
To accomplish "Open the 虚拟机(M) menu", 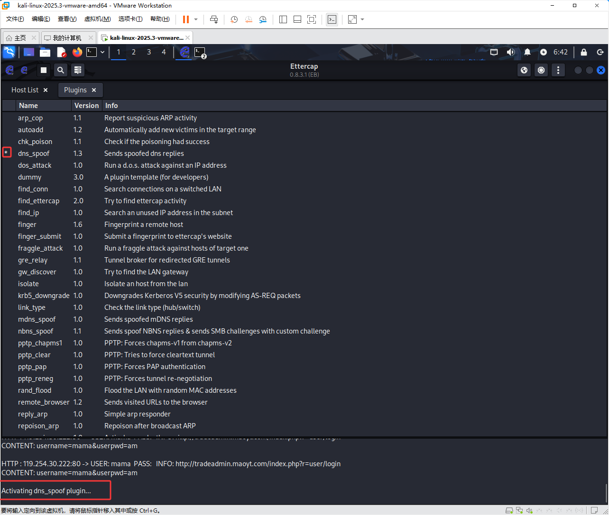I will point(97,19).
